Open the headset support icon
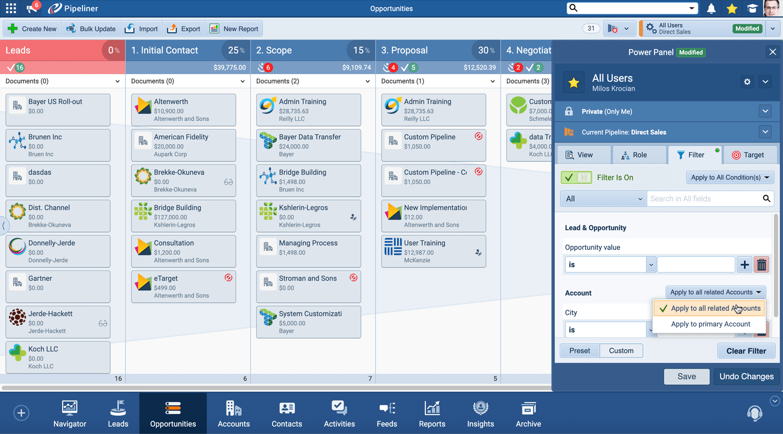 (x=754, y=413)
